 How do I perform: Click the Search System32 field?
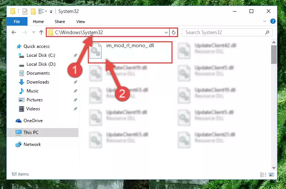pyautogui.click(x=227, y=32)
